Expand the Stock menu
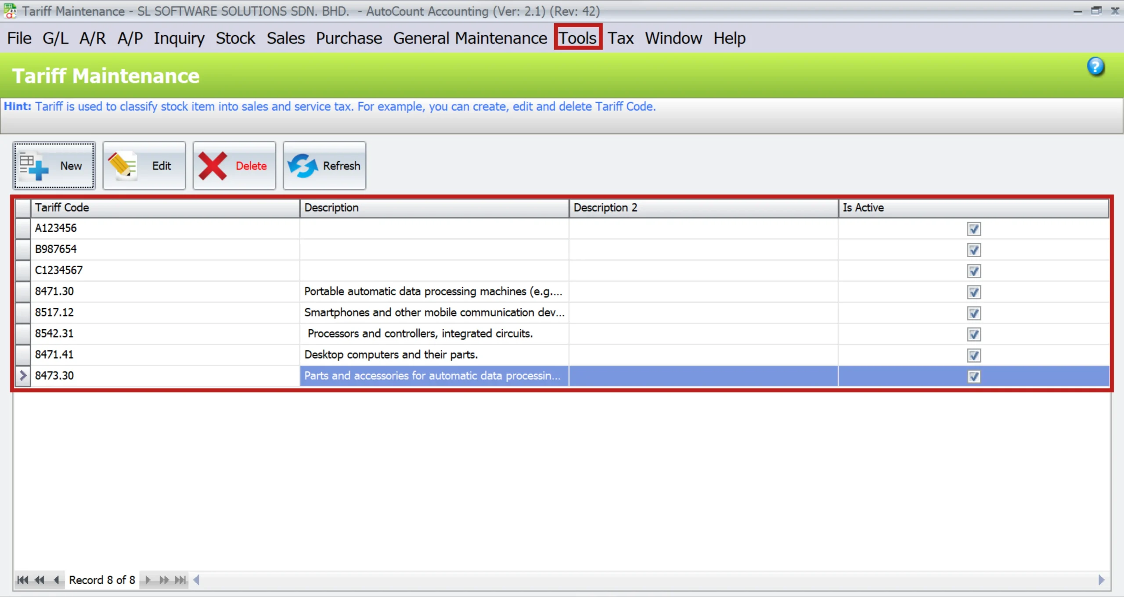The width and height of the screenshot is (1124, 597). point(235,38)
